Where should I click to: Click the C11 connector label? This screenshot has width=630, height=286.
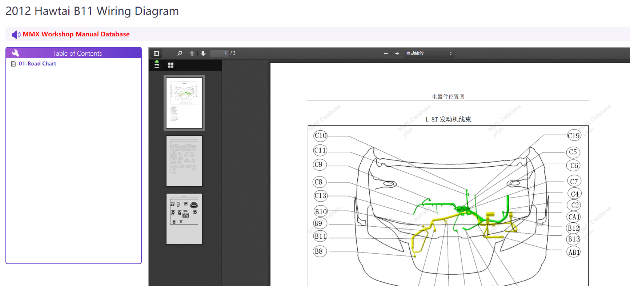click(x=320, y=150)
